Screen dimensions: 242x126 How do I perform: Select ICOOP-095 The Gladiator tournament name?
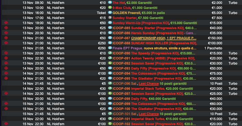click(x=154, y=79)
